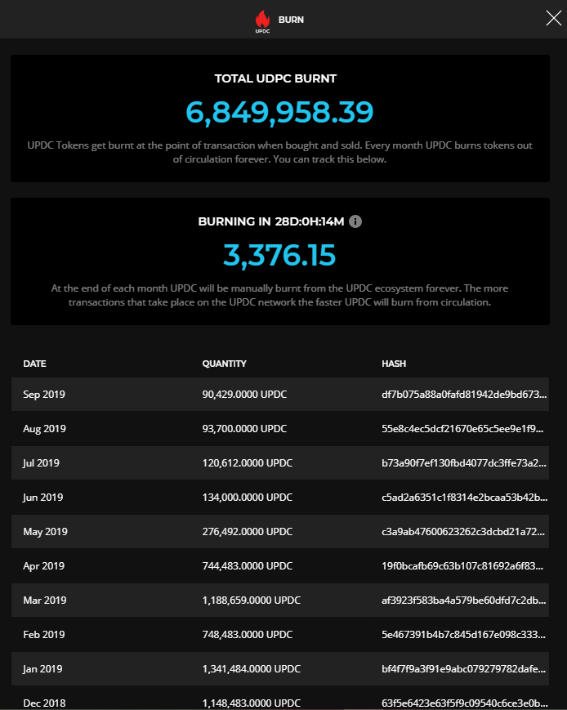This screenshot has width=567, height=710.
Task: Open the Jun 2019 hash starting c5ad2a63
Action: [465, 498]
